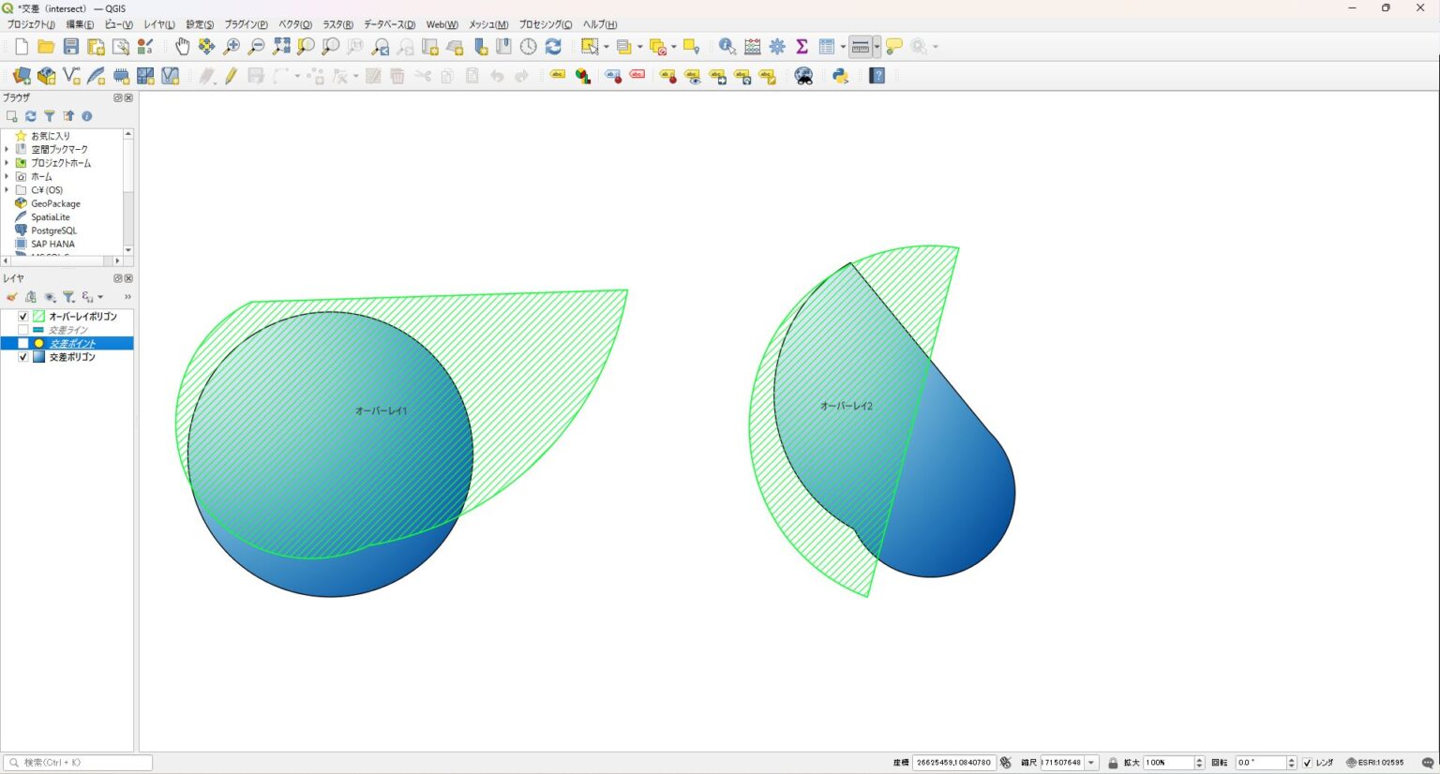Expand the 空間ブックマーク tree node

(x=7, y=150)
